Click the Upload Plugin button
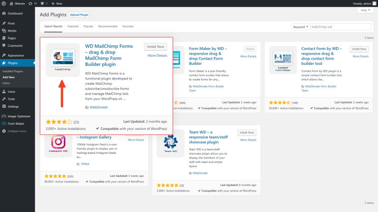Image resolution: width=378 pixels, height=212 pixels. [x=79, y=15]
